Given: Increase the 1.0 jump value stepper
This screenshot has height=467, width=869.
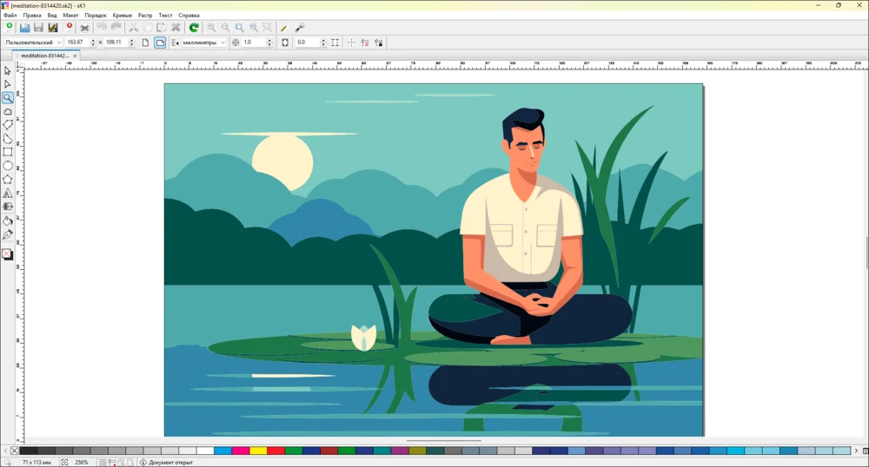Looking at the screenshot, I should 269,41.
